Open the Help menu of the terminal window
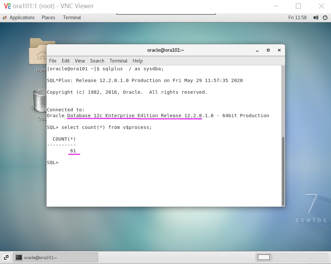The height and width of the screenshot is (264, 331). point(138,61)
